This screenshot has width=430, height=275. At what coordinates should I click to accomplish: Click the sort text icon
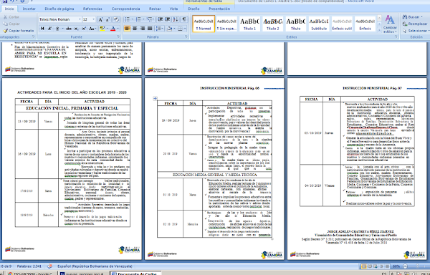click(176, 19)
